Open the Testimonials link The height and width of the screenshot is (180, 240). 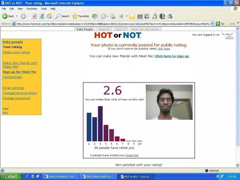pos(12,77)
